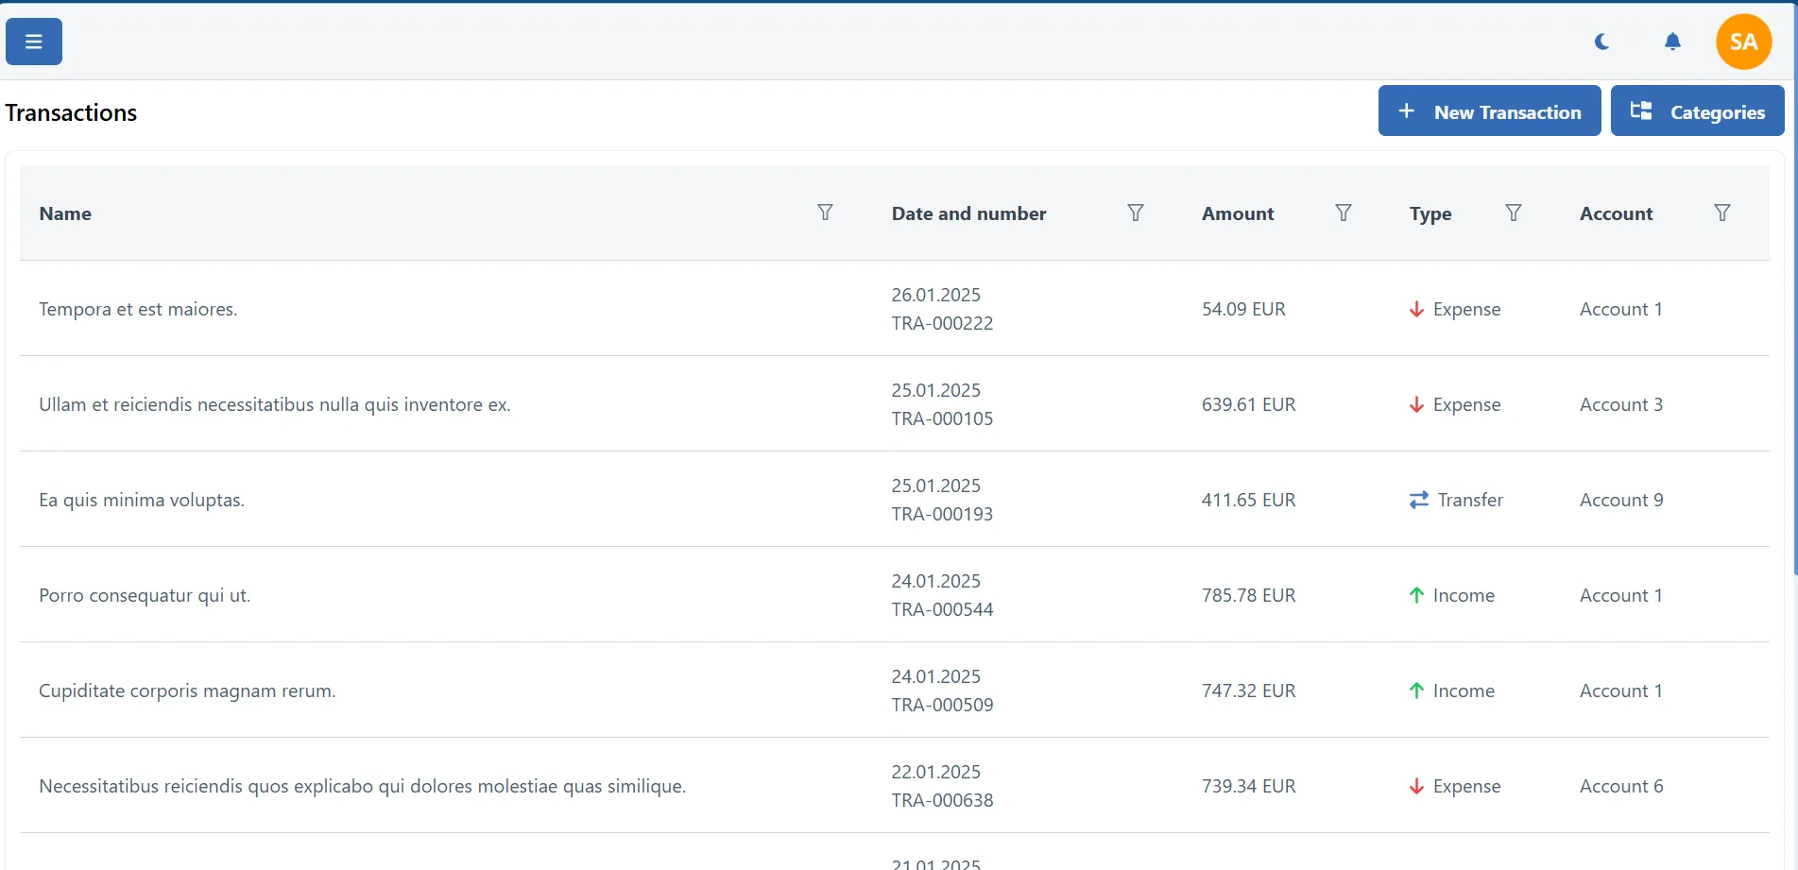Screen dimensions: 1798x870
Task: Click the SA user avatar
Action: (x=1743, y=42)
